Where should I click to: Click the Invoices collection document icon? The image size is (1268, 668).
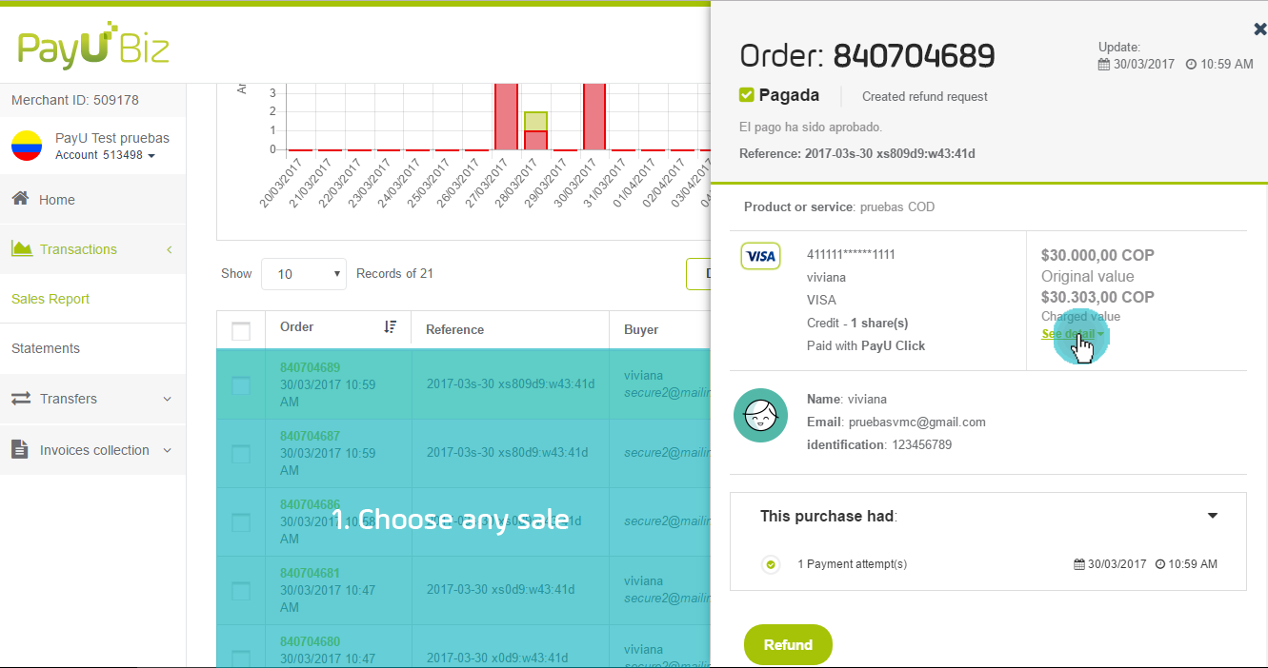[20, 449]
